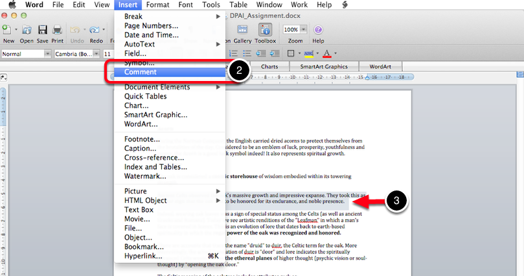Choose WordArt... menu item
The height and width of the screenshot is (276, 524).
(170, 124)
